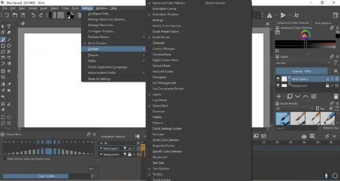Open the brush presets All tag dropdown
Viewport: 340px width, 181px height.
[x=295, y=109]
